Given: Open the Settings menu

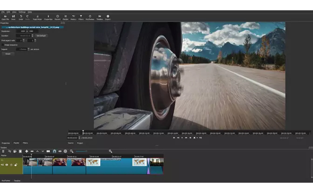Looking at the screenshot, I should click(x=22, y=12).
